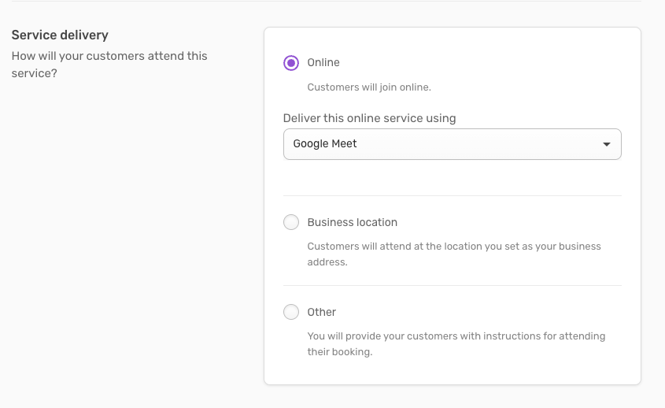Click divider line above Other option
The image size is (665, 408).
tap(452, 285)
